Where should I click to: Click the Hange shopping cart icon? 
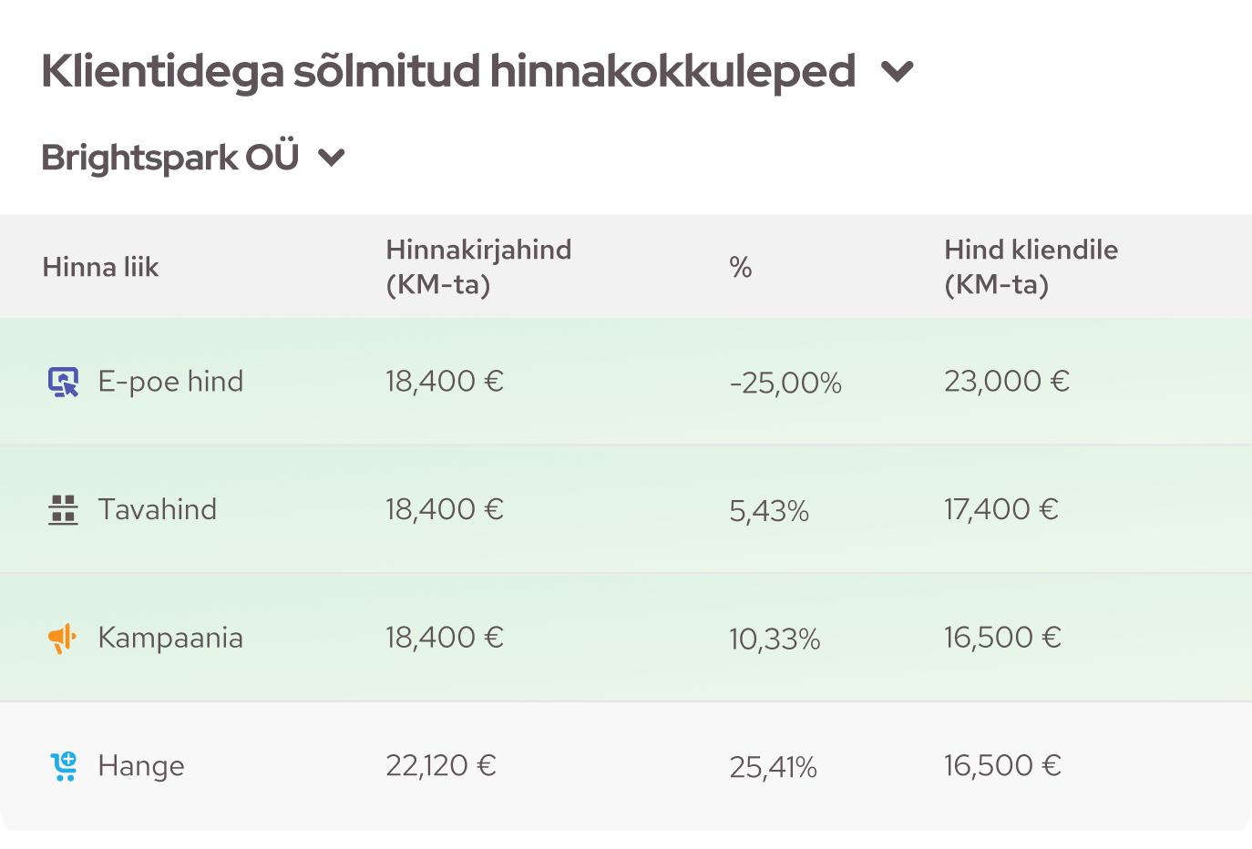point(64,766)
